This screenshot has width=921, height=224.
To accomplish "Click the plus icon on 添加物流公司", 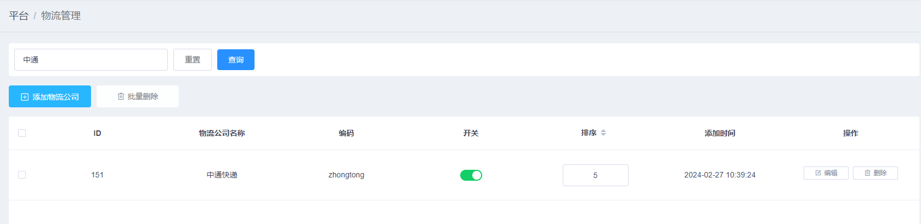I will 25,97.
